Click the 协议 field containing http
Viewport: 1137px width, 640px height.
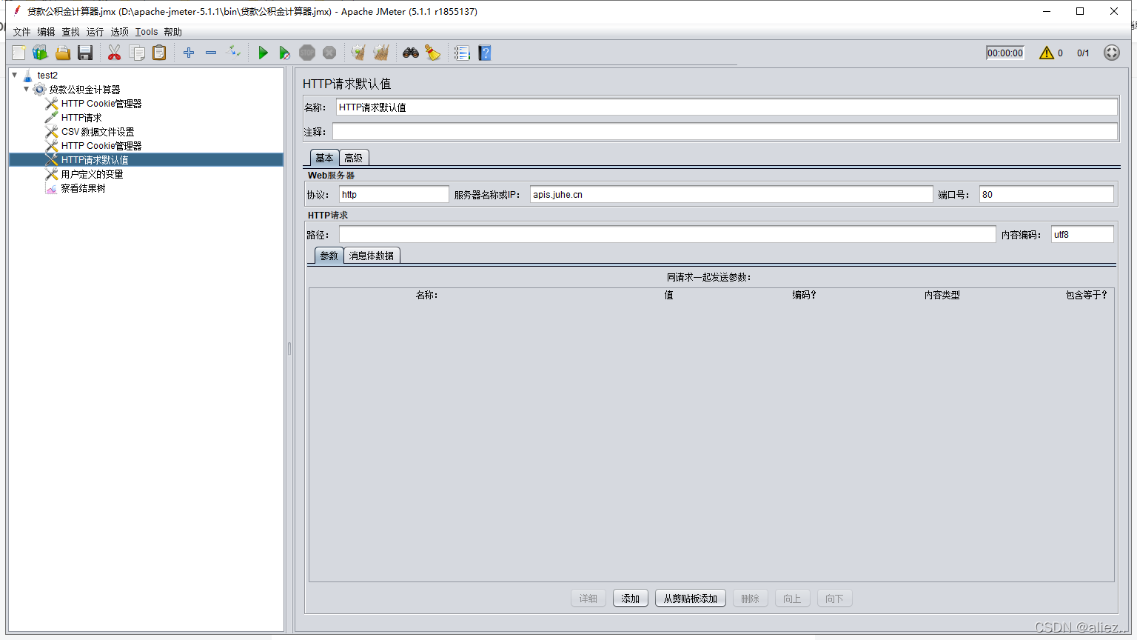394,194
